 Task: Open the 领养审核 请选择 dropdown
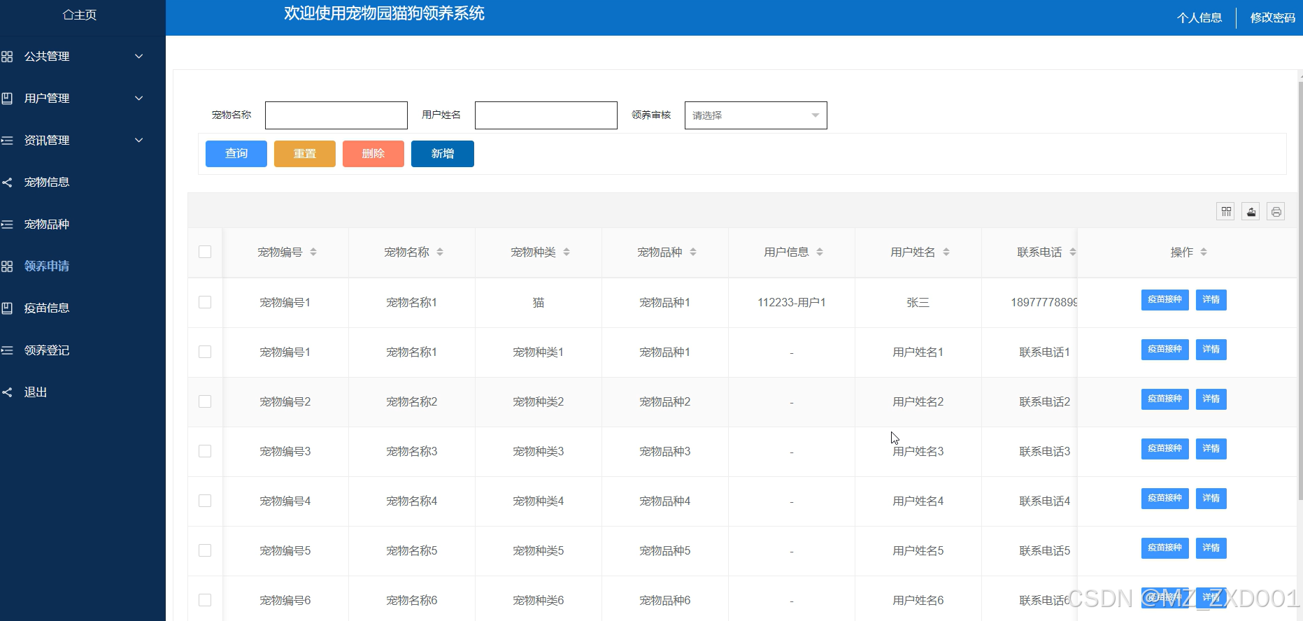pyautogui.click(x=755, y=115)
